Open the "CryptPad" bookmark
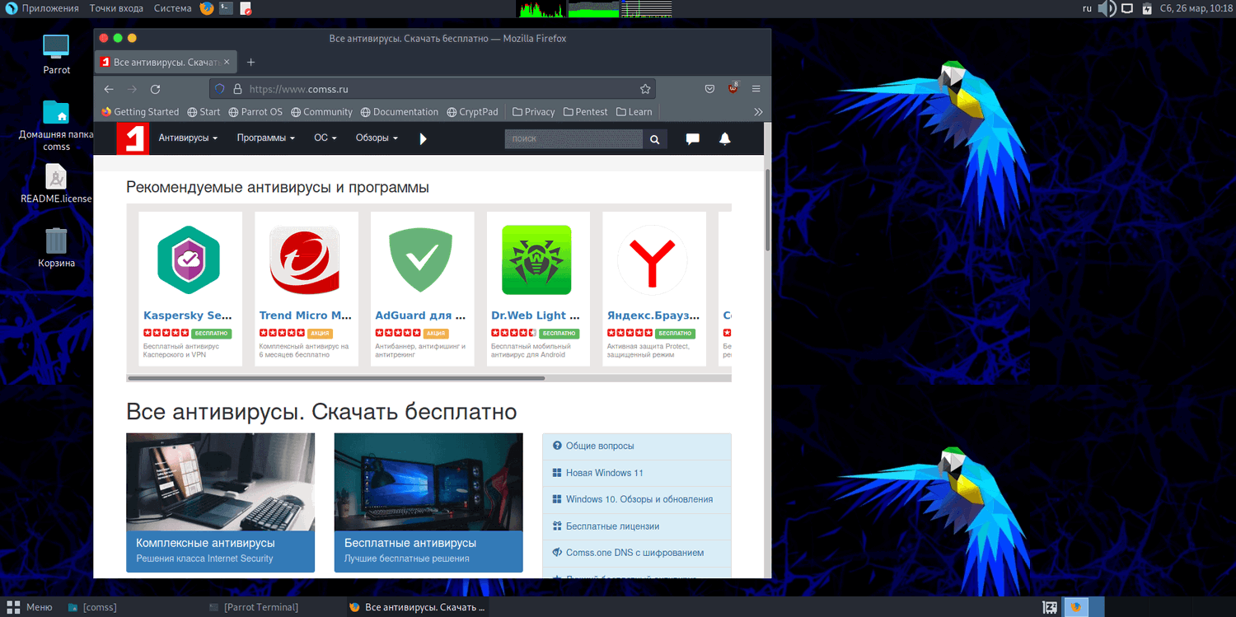 [x=472, y=112]
